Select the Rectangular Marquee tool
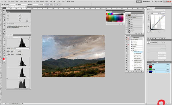172x105 pixels. tap(4, 13)
